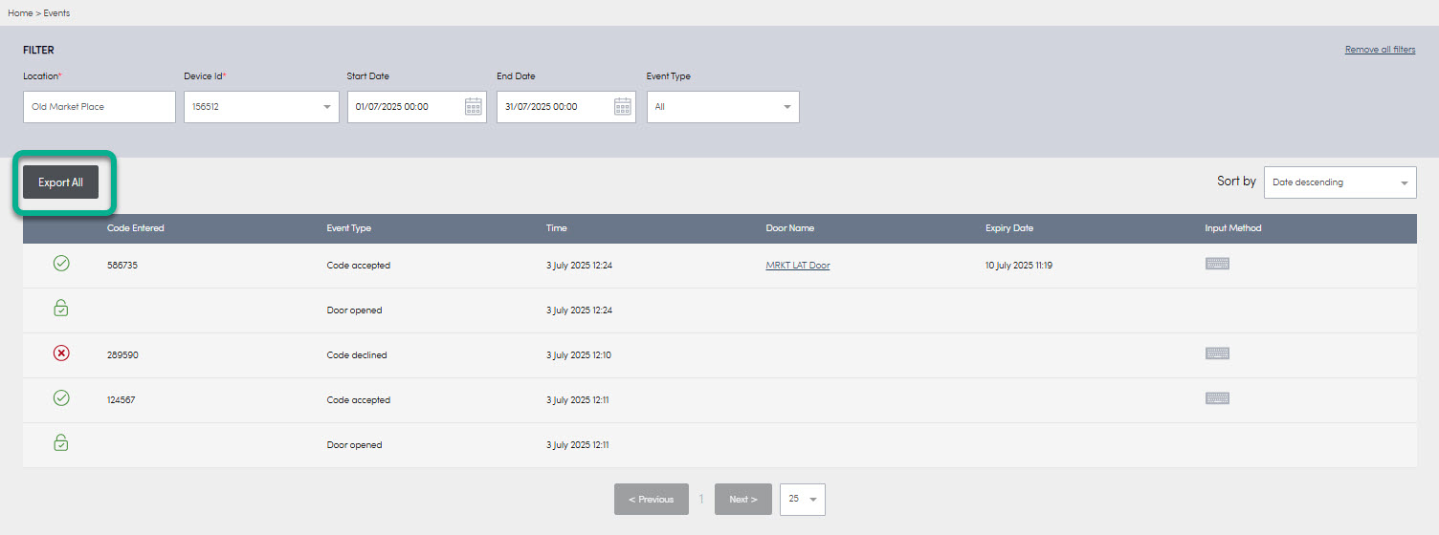This screenshot has width=1439, height=535.
Task: Select code 586735 cell
Action: point(122,266)
